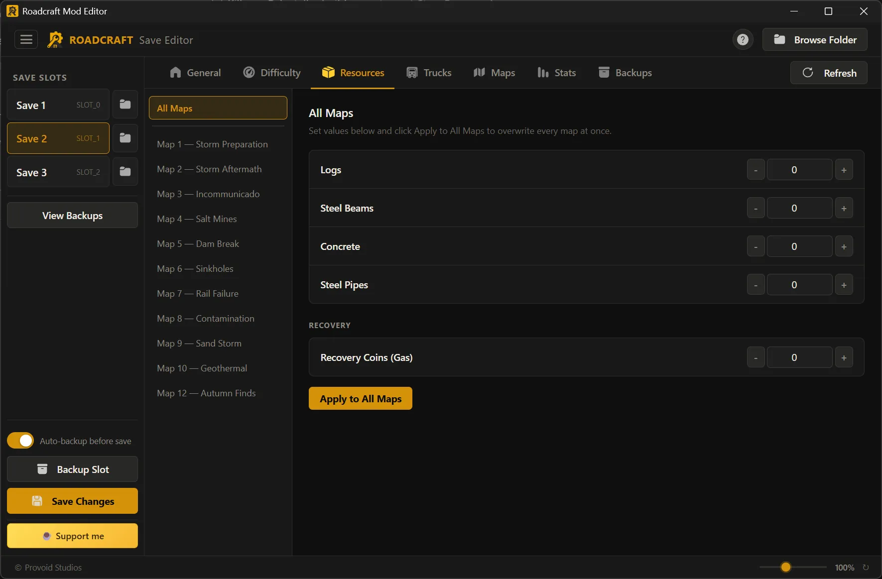The width and height of the screenshot is (882, 579).
Task: Switch to the Backups tab
Action: [x=625, y=73]
